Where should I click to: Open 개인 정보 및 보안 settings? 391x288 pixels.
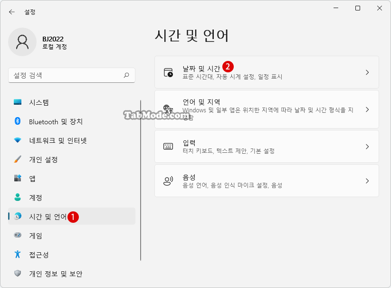72,273
